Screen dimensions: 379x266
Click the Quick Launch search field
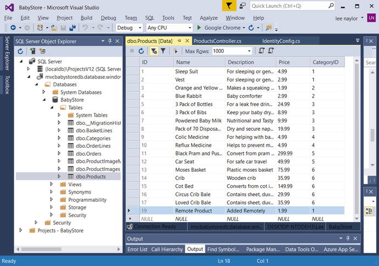292,6
